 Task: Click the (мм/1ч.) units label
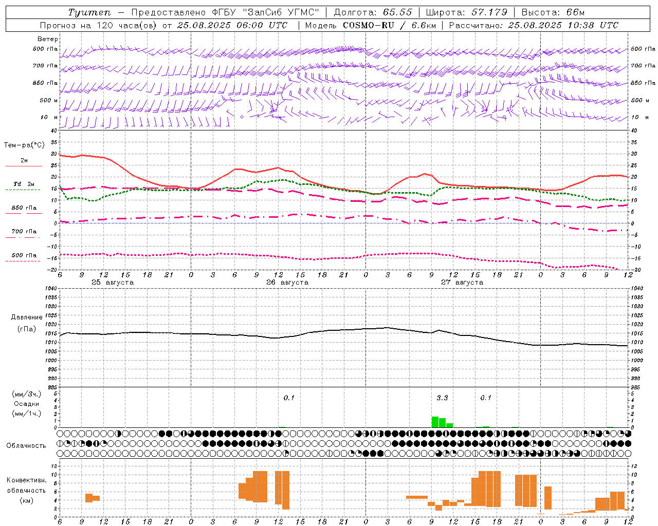(27, 414)
